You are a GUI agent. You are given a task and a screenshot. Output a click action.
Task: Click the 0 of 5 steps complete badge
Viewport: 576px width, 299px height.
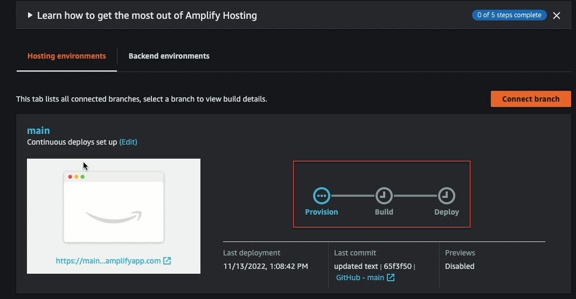point(509,15)
